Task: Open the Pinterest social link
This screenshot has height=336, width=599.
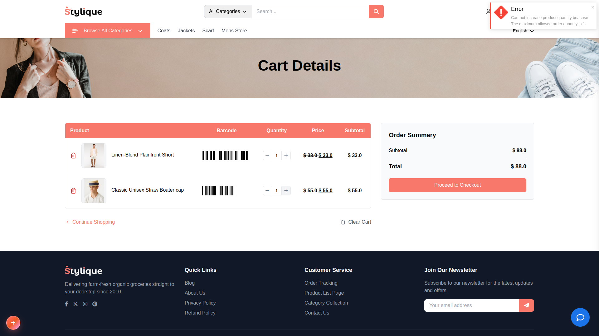Action: pyautogui.click(x=95, y=304)
